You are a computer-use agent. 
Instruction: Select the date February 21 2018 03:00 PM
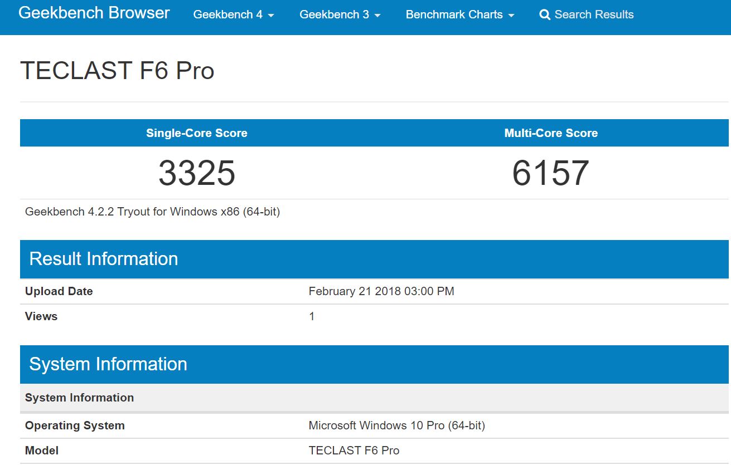pyautogui.click(x=381, y=291)
